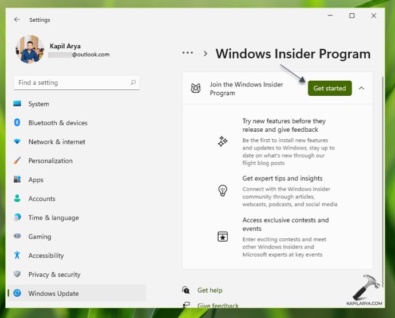This screenshot has height=318, width=395.
Task: Click the Give feedback person icon
Action: (186, 305)
